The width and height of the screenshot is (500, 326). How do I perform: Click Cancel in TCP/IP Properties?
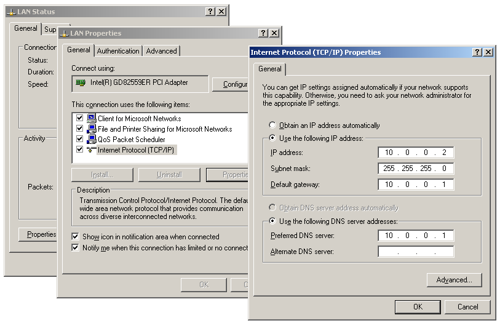[467, 307]
